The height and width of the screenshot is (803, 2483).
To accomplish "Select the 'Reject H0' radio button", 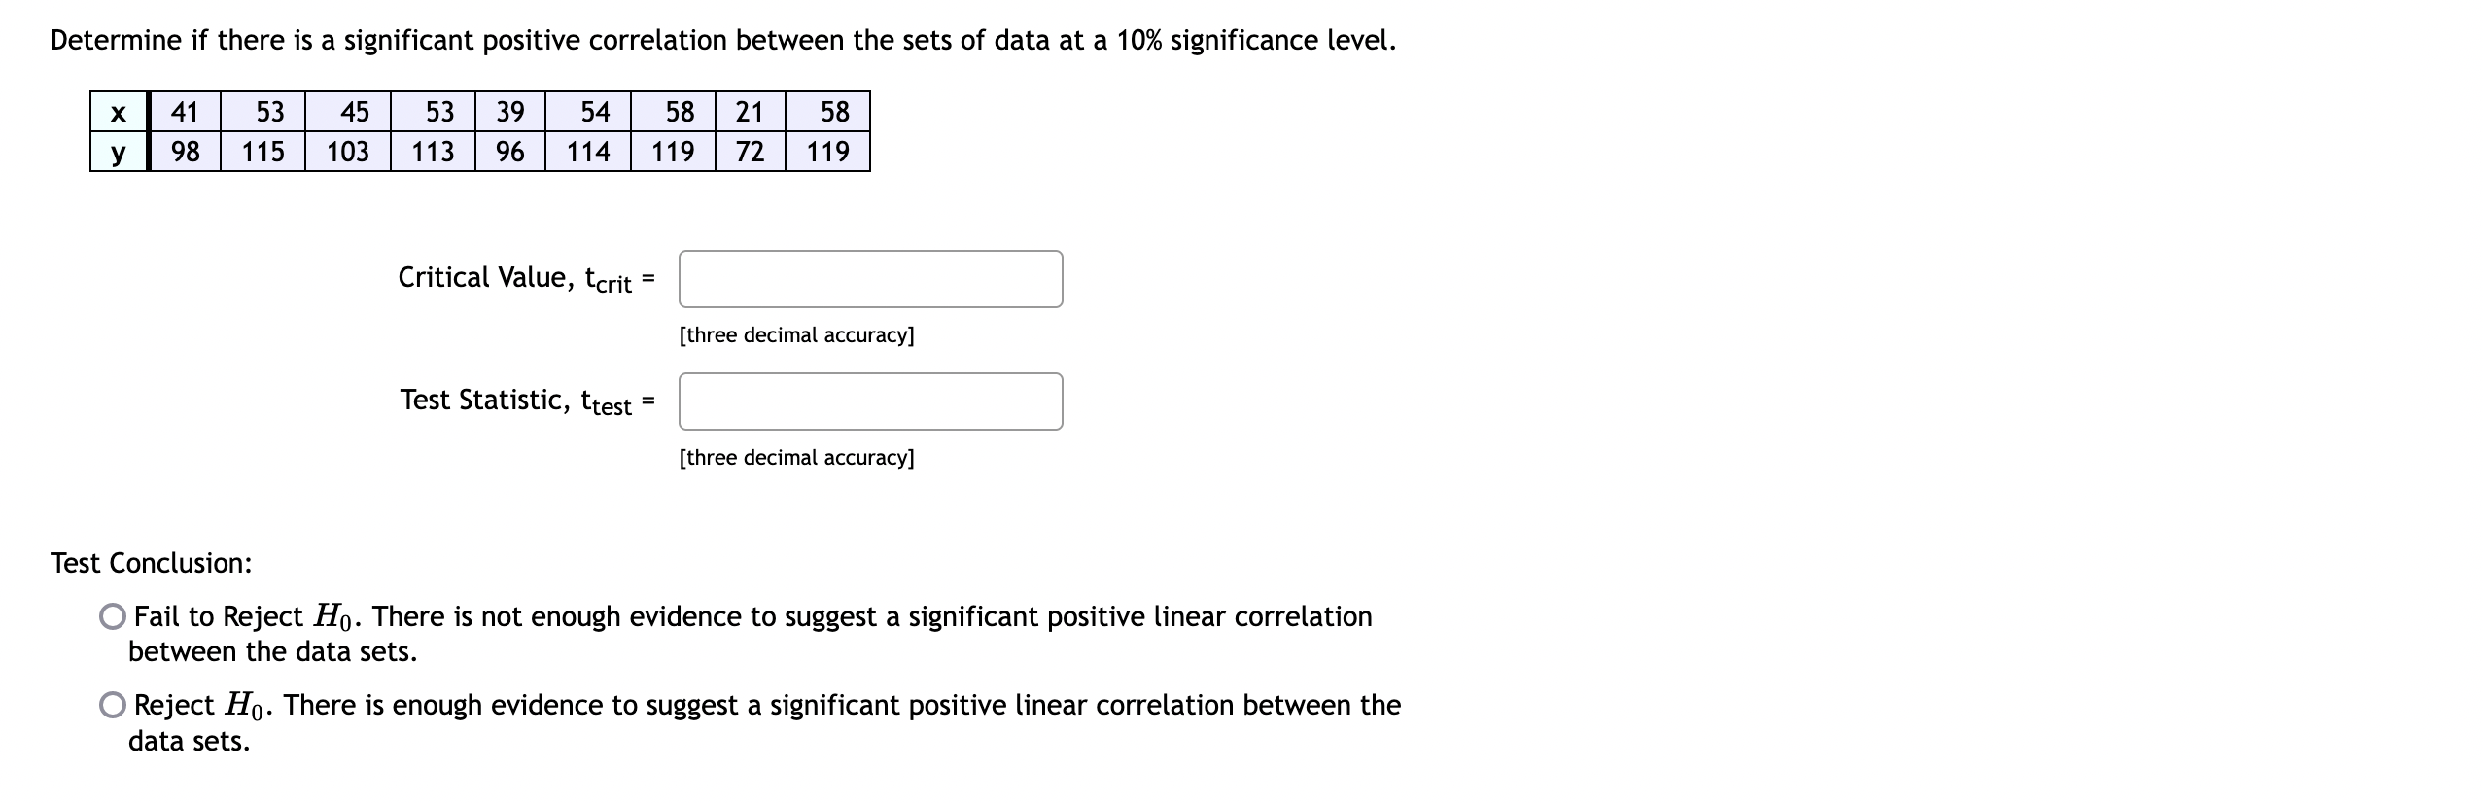I will [112, 706].
